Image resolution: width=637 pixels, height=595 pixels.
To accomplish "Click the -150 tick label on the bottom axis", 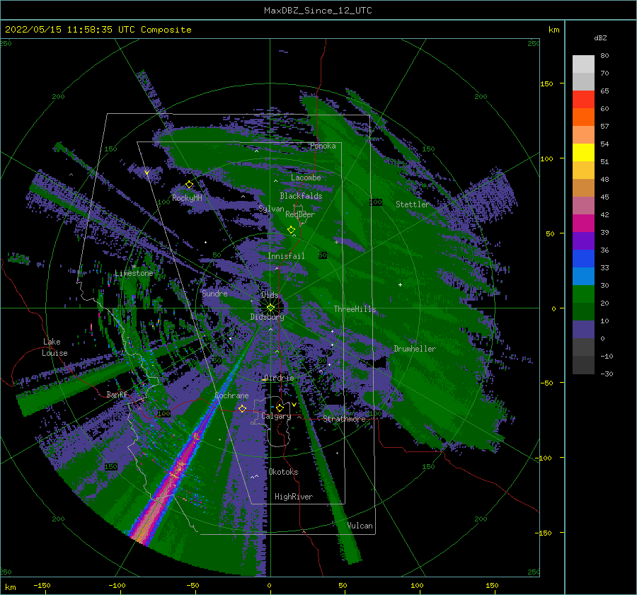I will [42, 585].
